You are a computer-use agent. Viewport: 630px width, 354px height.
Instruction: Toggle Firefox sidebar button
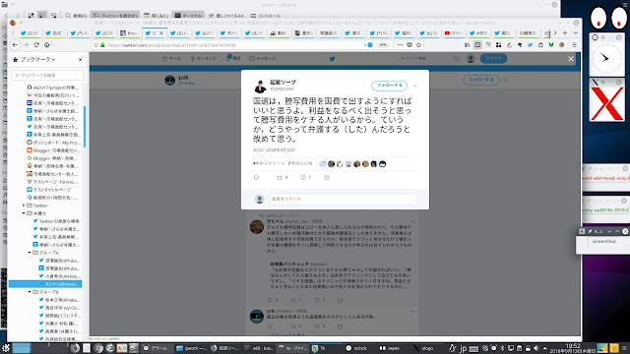tap(477, 45)
